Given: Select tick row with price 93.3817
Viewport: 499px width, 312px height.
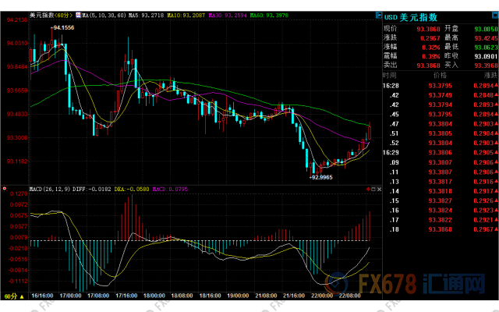Looking at the screenshot, I should (441, 182).
